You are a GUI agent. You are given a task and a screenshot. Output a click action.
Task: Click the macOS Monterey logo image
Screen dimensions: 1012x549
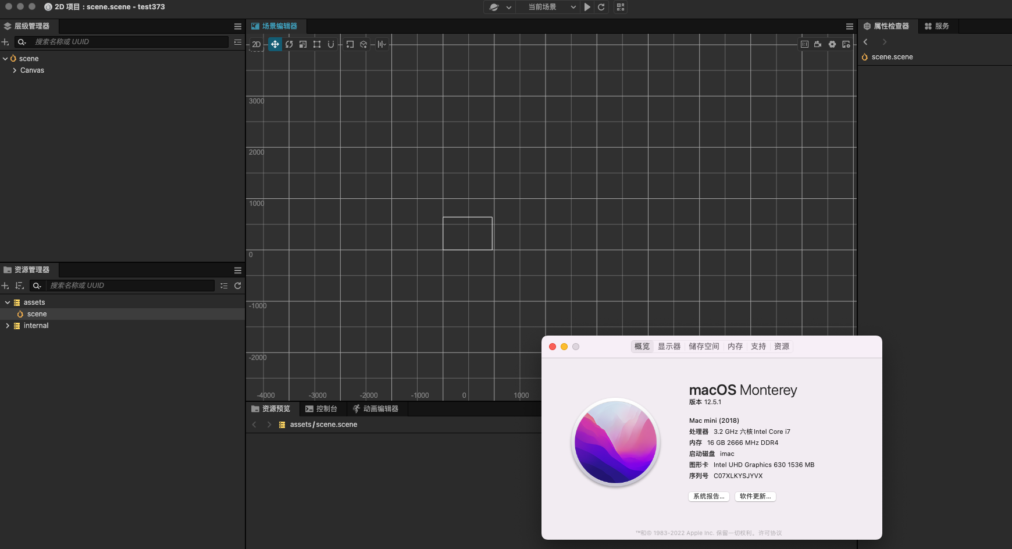click(x=615, y=442)
